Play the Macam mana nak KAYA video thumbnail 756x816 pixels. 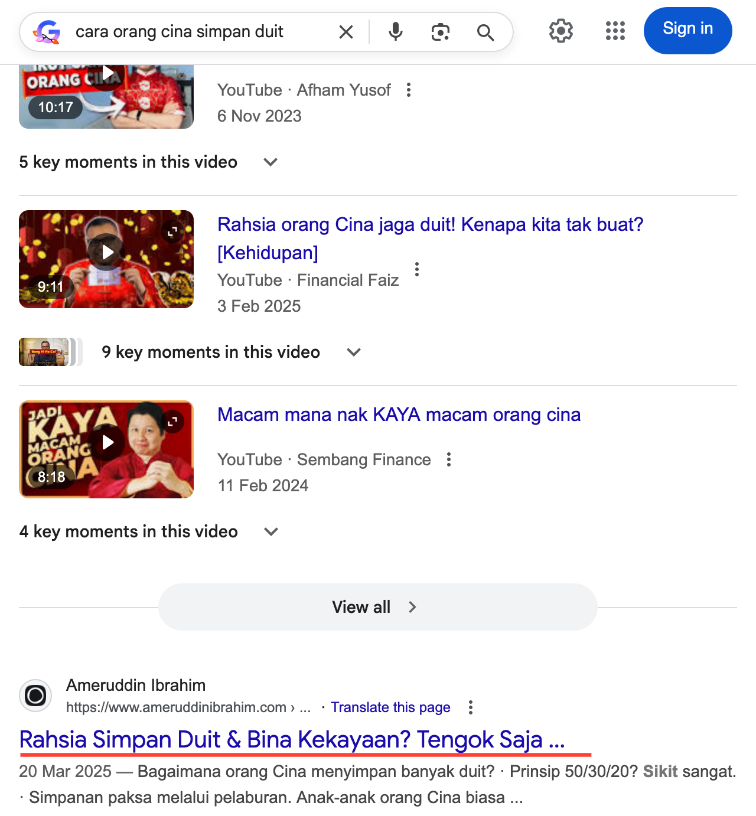106,449
